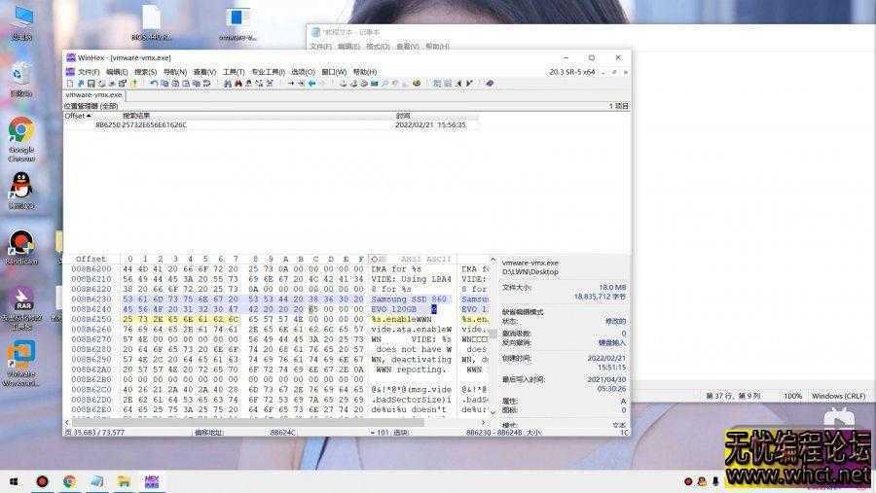
Task: Click the Chrome icon in the taskbar
Action: coord(70,481)
